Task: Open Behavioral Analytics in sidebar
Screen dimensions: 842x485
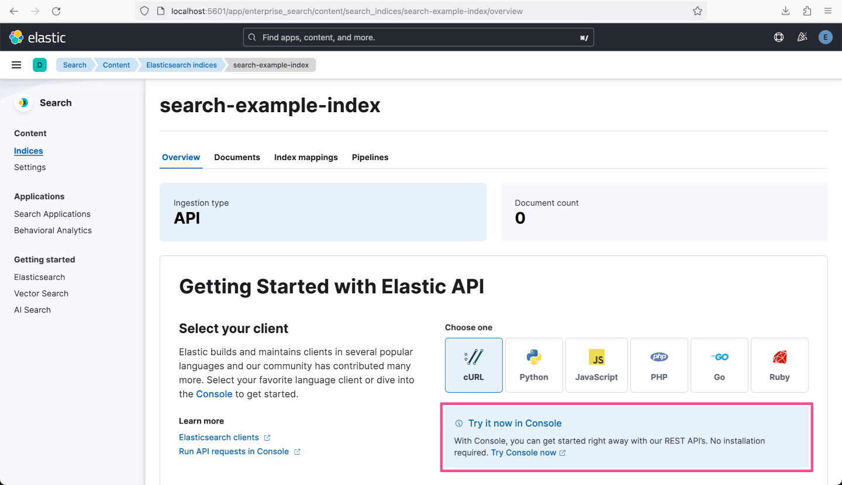Action: tap(53, 230)
